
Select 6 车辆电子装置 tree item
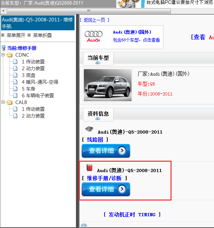click(x=38, y=95)
